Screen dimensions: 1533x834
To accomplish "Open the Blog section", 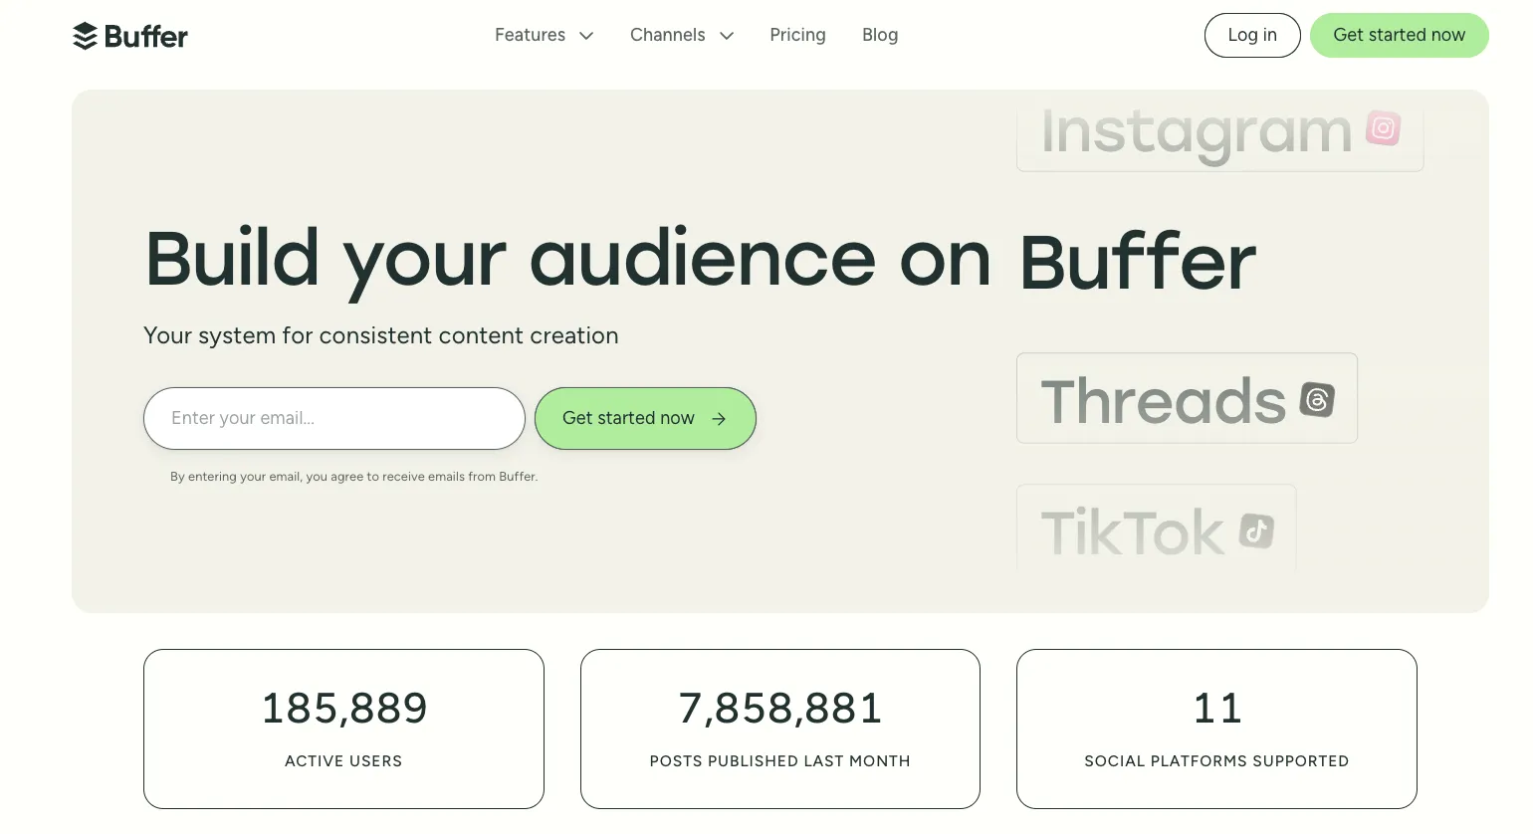I will click(880, 35).
